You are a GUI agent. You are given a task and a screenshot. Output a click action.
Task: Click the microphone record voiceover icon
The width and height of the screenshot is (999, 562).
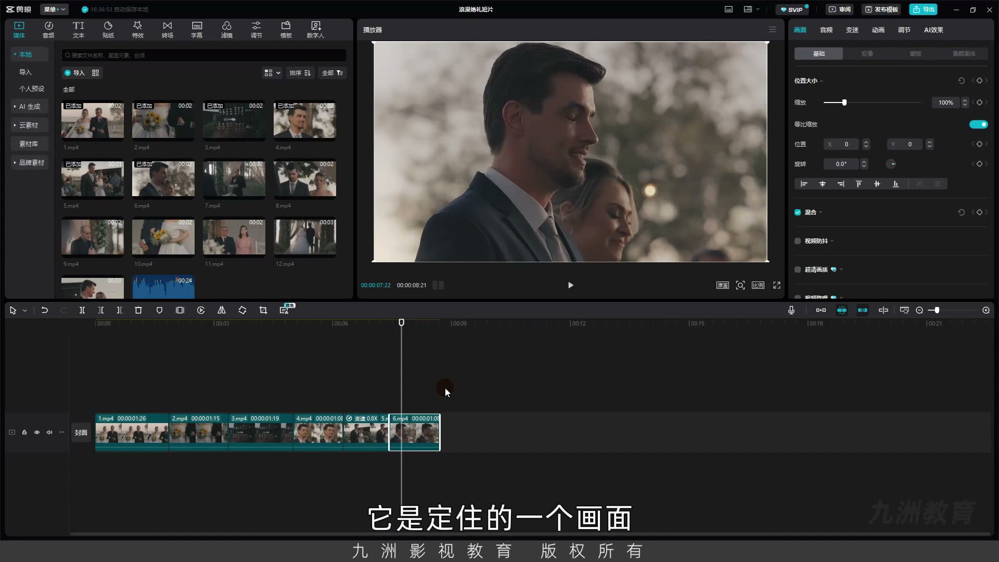click(791, 310)
